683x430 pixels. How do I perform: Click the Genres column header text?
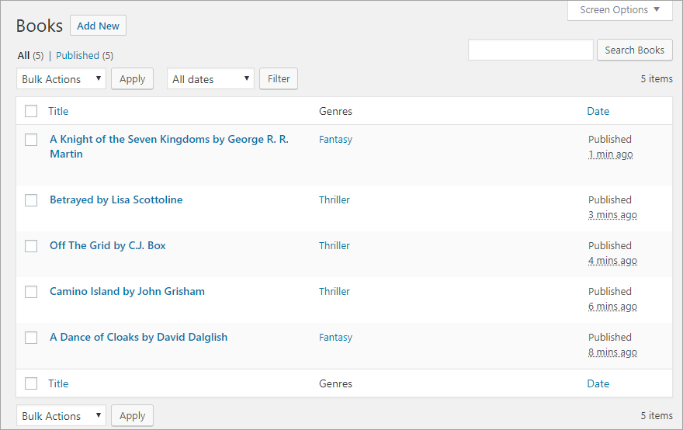[x=335, y=111]
